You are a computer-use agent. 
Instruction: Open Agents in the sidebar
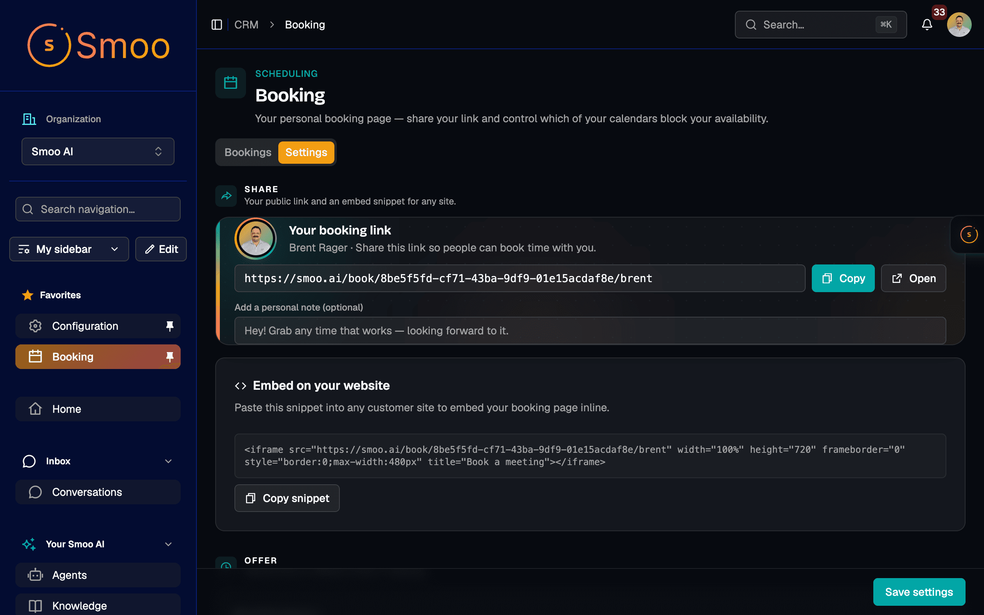(x=98, y=575)
